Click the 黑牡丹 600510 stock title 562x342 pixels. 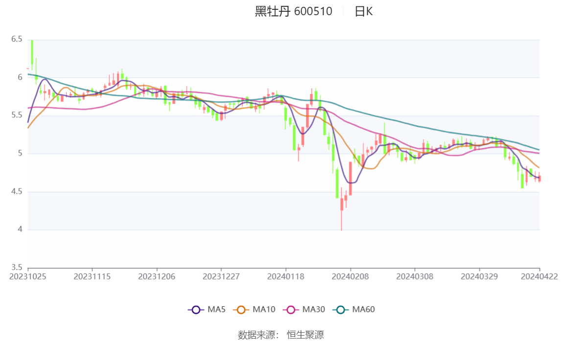tap(293, 11)
